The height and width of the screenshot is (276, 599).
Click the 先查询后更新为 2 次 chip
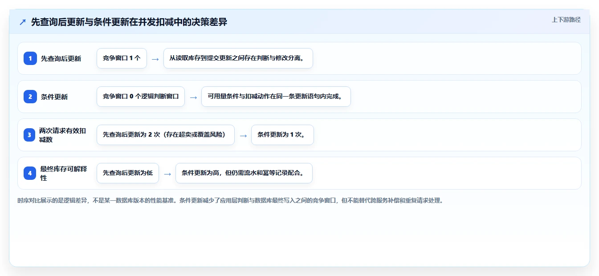coord(166,135)
